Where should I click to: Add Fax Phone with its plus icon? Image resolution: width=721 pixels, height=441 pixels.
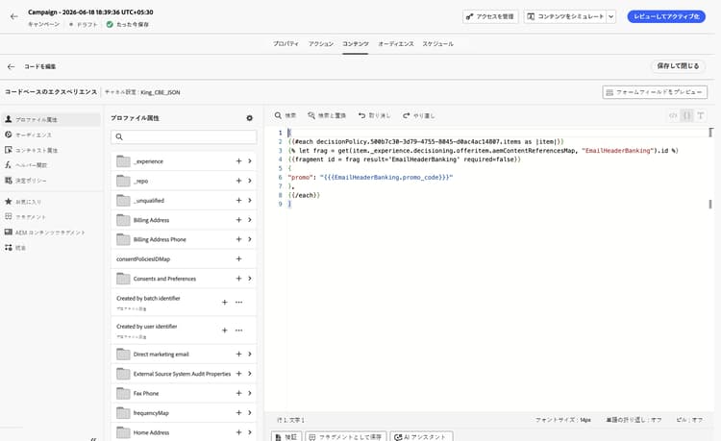(238, 393)
